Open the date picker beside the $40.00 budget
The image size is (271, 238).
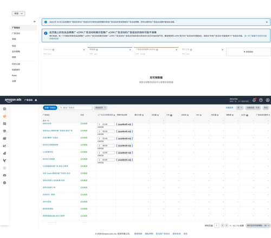click(x=125, y=146)
